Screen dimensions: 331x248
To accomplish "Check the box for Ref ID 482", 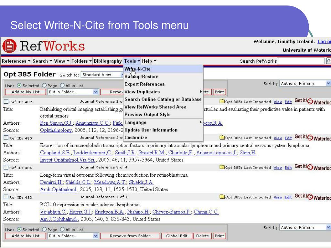I will coord(6,101).
